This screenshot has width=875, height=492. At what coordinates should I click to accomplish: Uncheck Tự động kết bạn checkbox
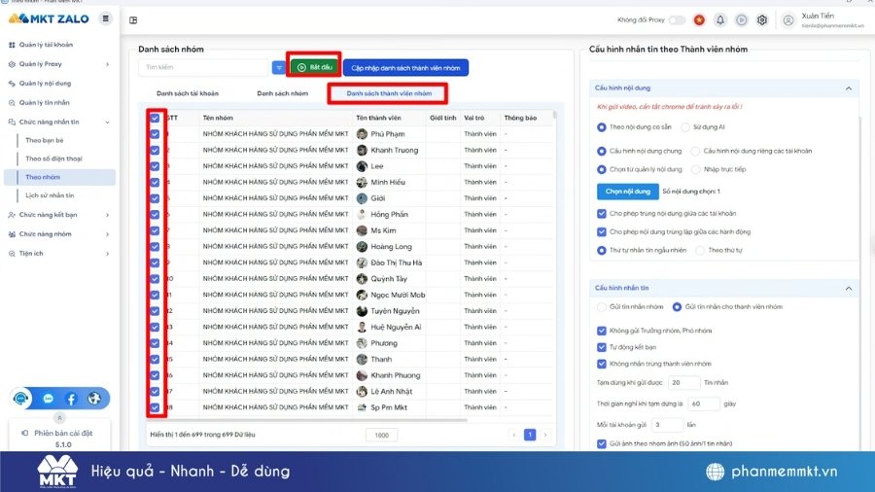tap(601, 347)
